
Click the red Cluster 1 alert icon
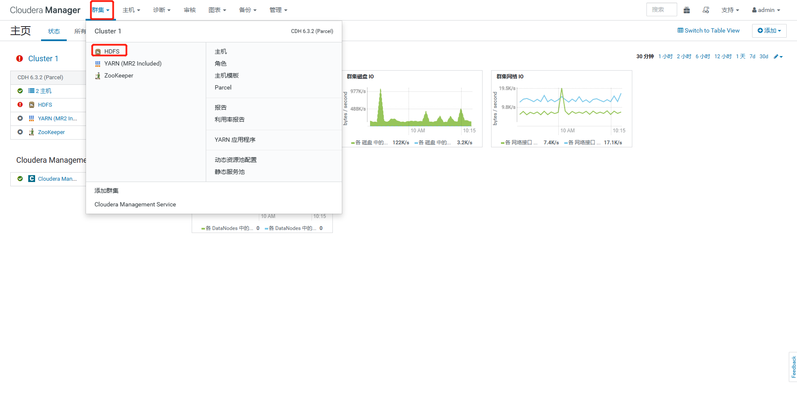[x=20, y=59]
